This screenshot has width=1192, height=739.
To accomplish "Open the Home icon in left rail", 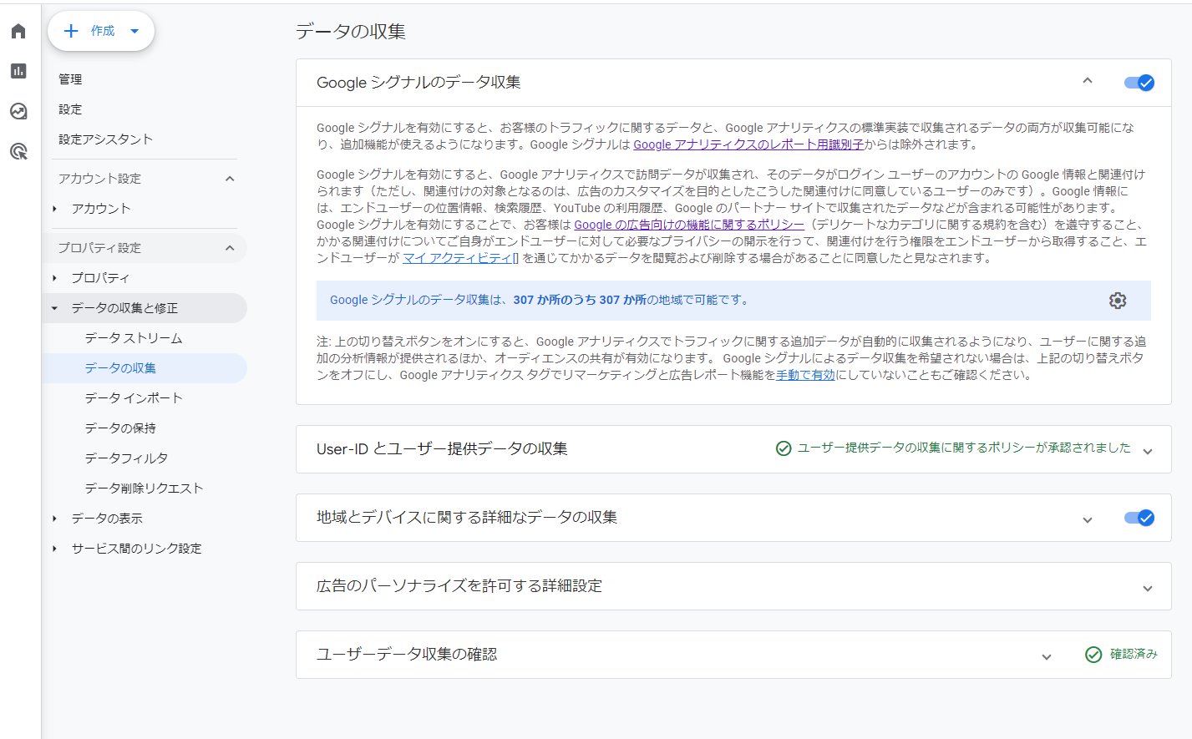I will 18,32.
